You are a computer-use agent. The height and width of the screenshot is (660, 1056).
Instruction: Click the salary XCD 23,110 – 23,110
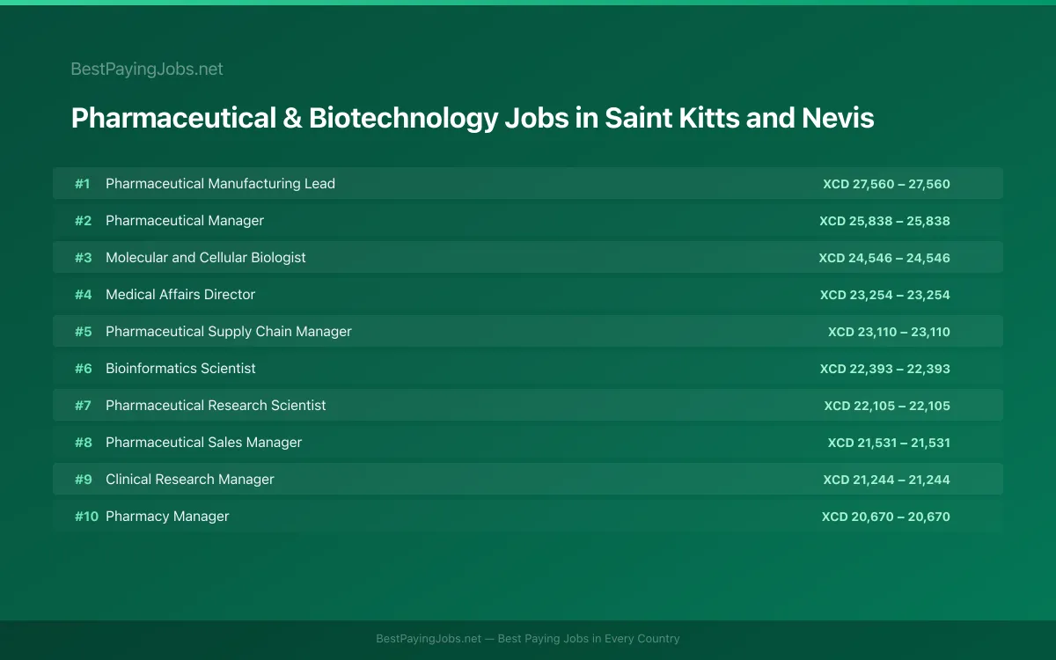[889, 332]
